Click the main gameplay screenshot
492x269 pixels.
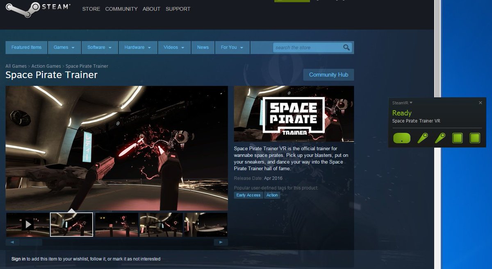coord(117,148)
